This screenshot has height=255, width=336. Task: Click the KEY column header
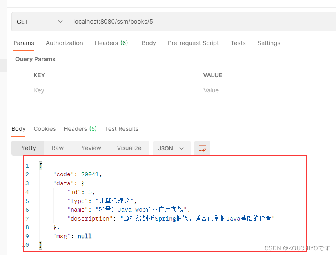[39, 75]
